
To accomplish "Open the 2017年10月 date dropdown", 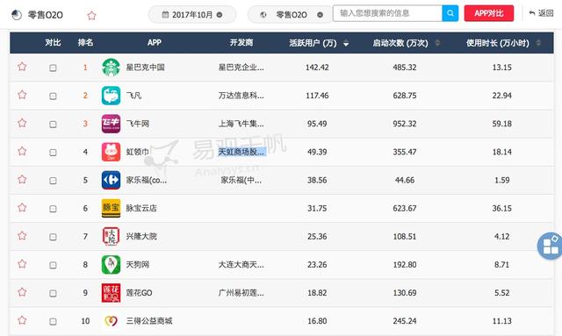I will coord(192,15).
